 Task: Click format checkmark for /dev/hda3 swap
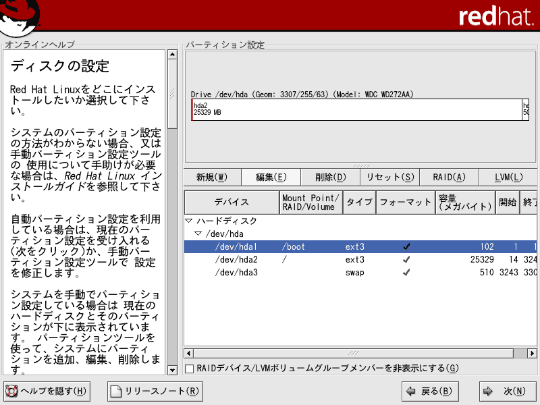click(406, 273)
